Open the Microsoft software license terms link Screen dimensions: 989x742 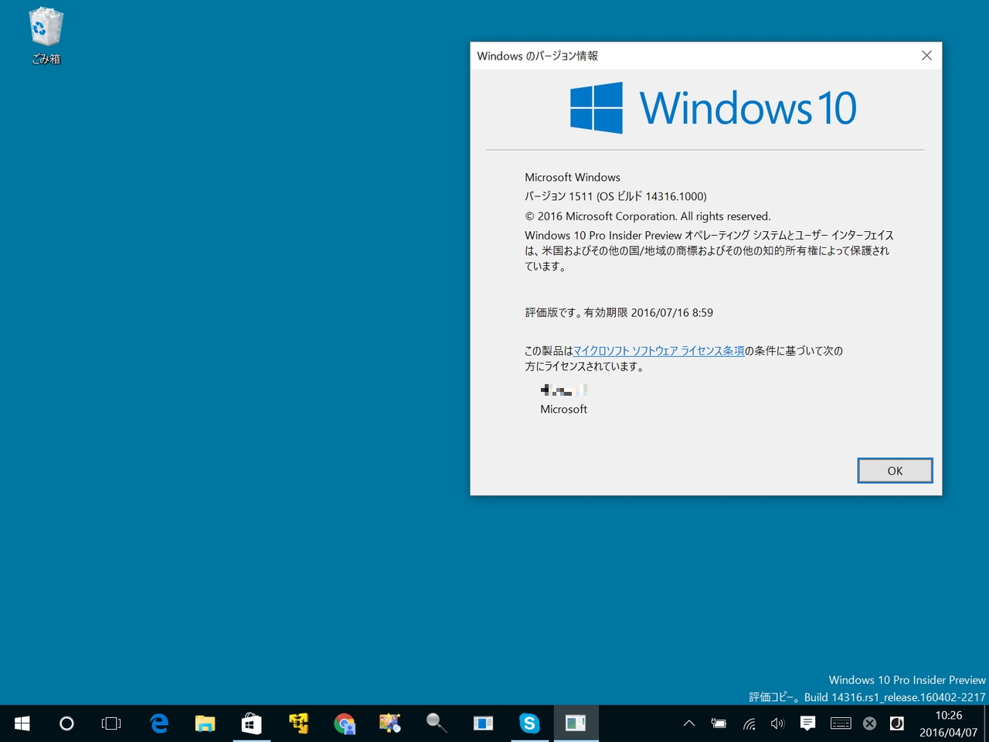(x=658, y=350)
